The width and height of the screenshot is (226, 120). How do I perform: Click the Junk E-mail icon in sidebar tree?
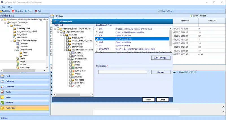18,68
